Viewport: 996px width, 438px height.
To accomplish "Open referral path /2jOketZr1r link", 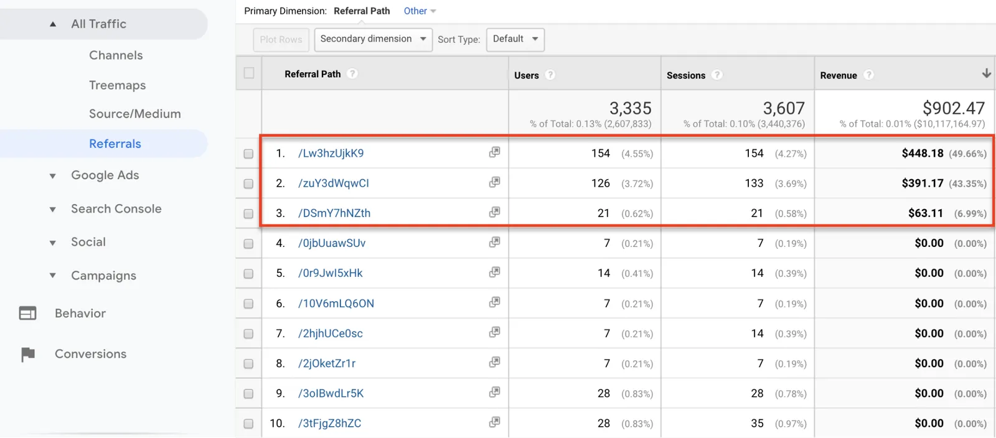I will pyautogui.click(x=326, y=363).
